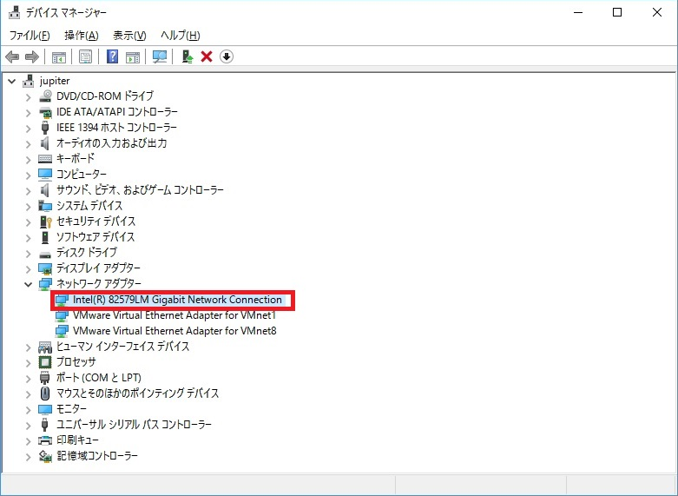
Task: Select the IEEE 1394 ホスト コントローラー label
Action: click(116, 128)
